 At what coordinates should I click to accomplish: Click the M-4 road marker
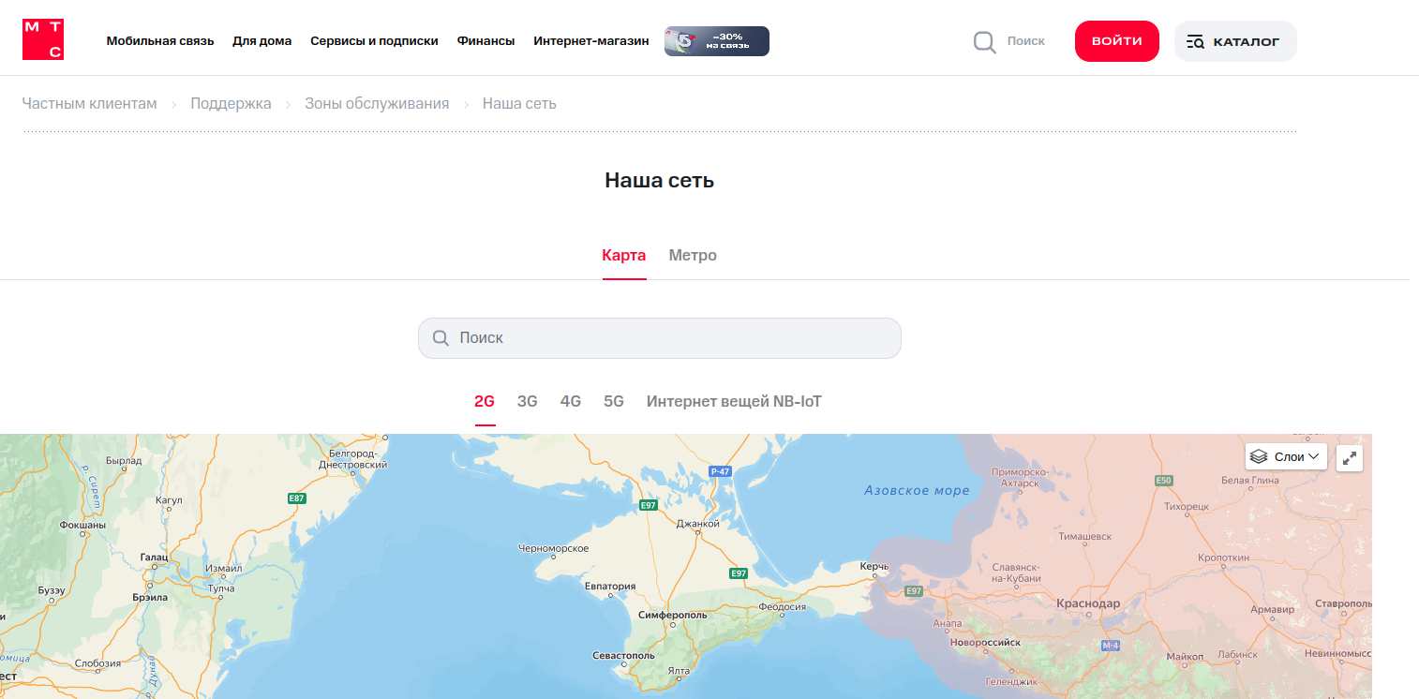pyautogui.click(x=1111, y=646)
